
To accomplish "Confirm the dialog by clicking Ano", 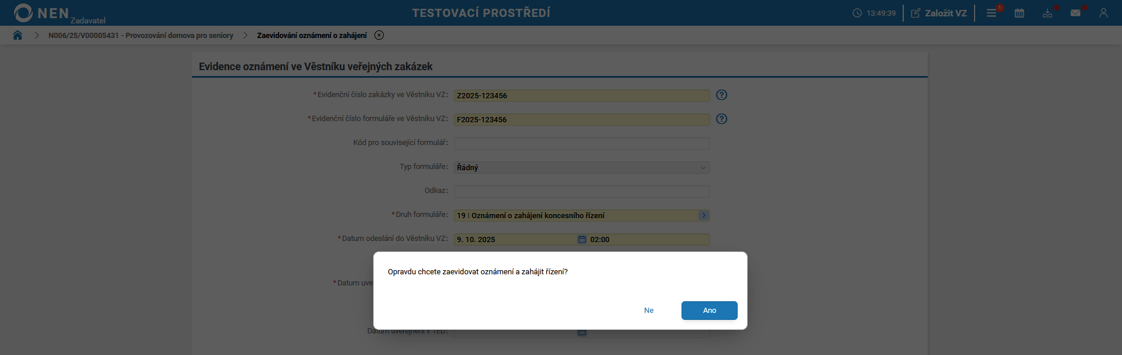I will pos(709,311).
